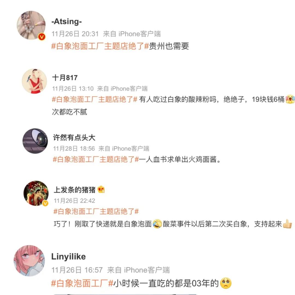Viewport: 295px width, 295px height.
Task: Click the yellow verified badge on 上发条的猪猪 avatar
Action: 45,203
